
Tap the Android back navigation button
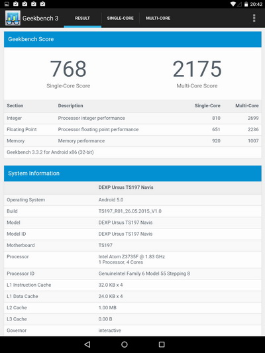pos(87,344)
